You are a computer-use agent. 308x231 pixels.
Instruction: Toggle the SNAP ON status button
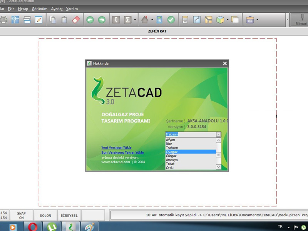tap(22, 216)
